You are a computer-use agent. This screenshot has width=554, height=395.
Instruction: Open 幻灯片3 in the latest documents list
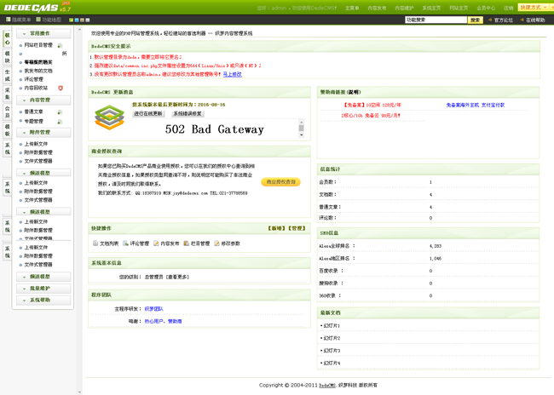point(332,351)
